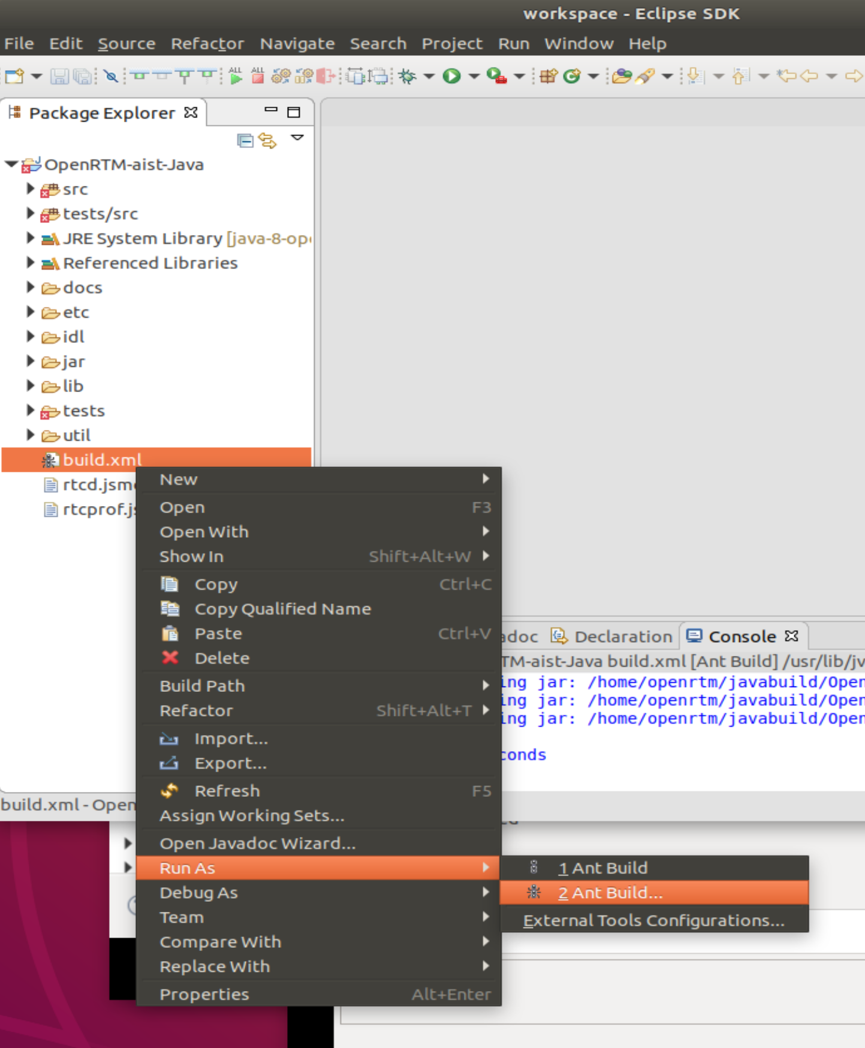Image resolution: width=865 pixels, height=1048 pixels.
Task: Click Refresh in context menu
Action: tap(319, 791)
